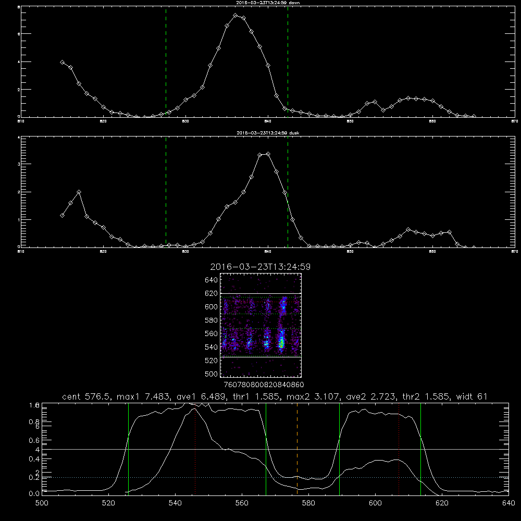Click the spectrogram y-axis label 520
Screen dimensions: 521x521
pyautogui.click(x=212, y=361)
